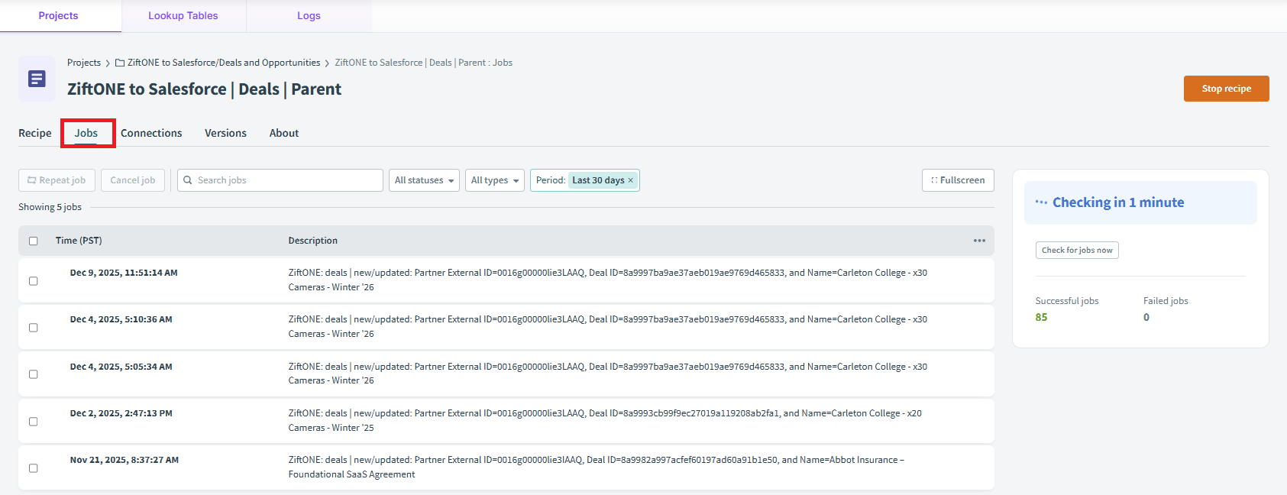Open the All statuses dropdown

(424, 180)
